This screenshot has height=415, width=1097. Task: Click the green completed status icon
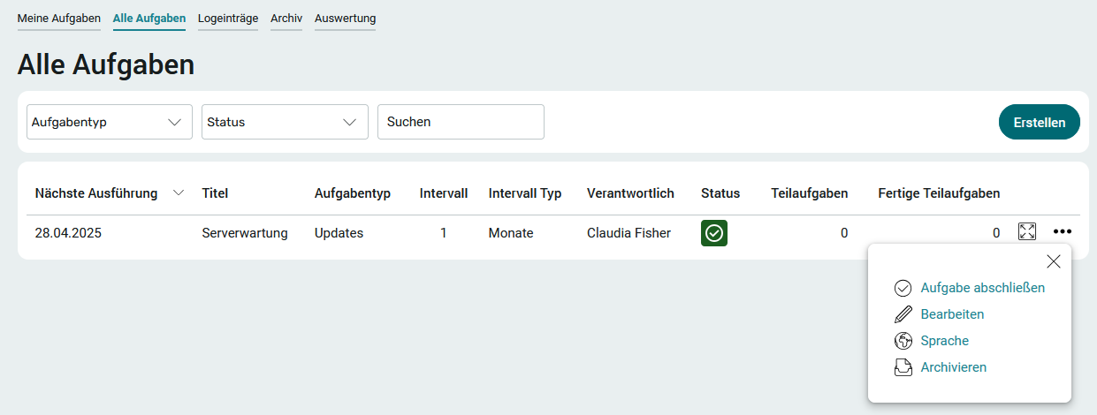coord(714,233)
